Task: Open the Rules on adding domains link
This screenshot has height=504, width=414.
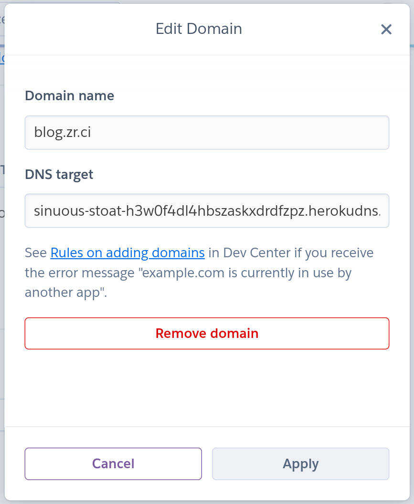Action: point(127,252)
